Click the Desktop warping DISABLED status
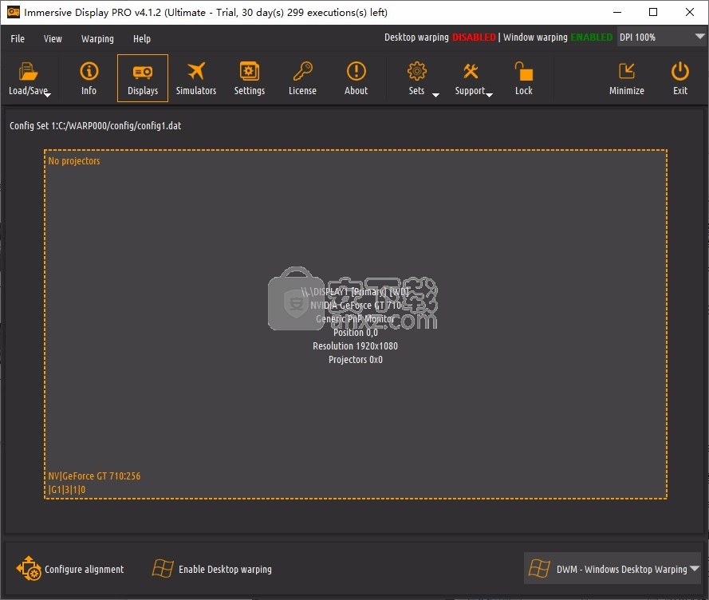 pos(440,37)
